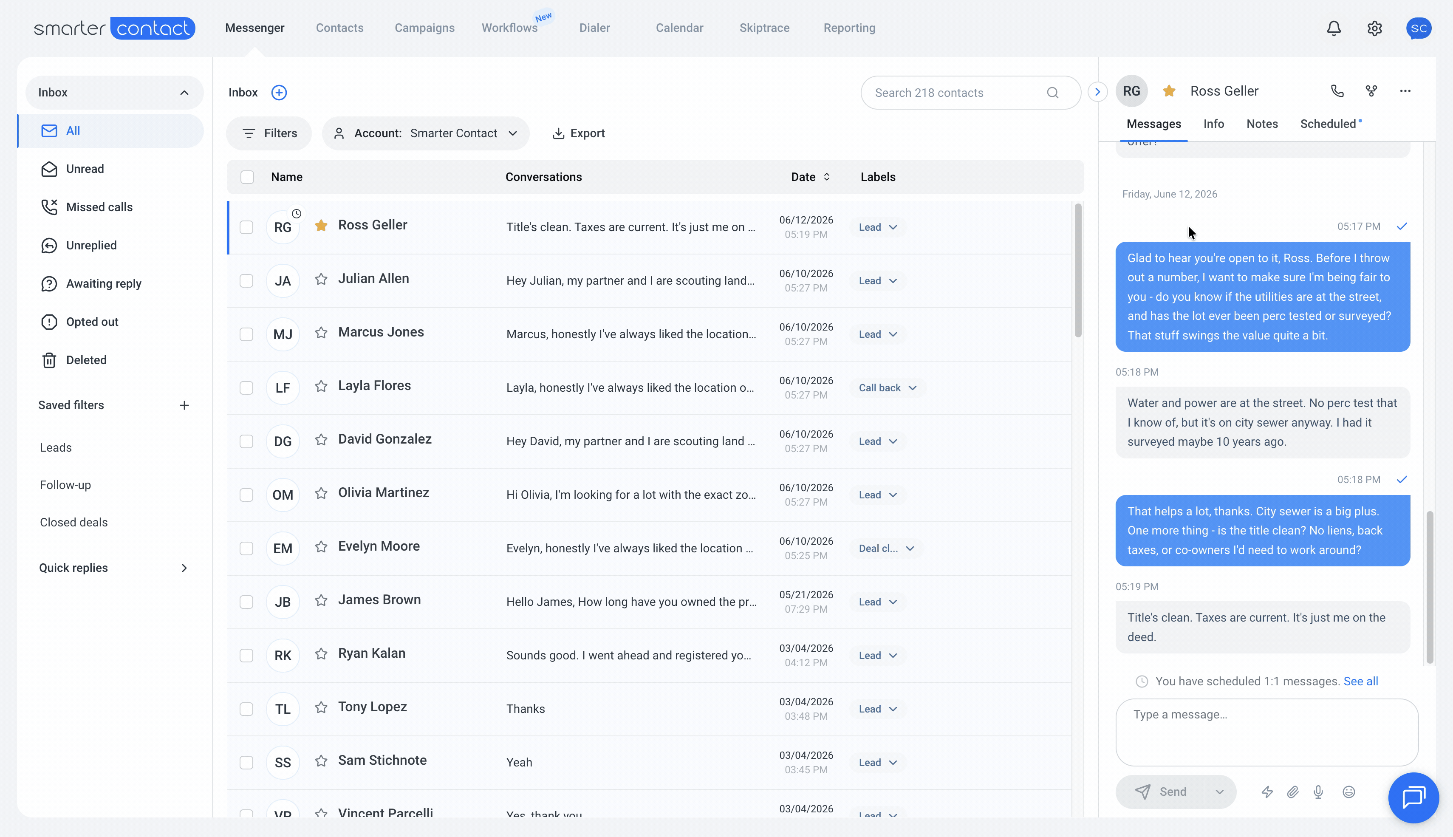Open the Filters button

point(269,133)
